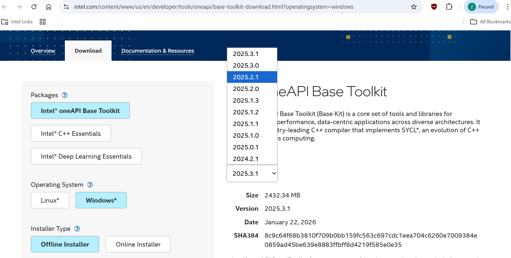Click the red shield extension icon
Viewport: 511px width, 258px height.
[434, 7]
